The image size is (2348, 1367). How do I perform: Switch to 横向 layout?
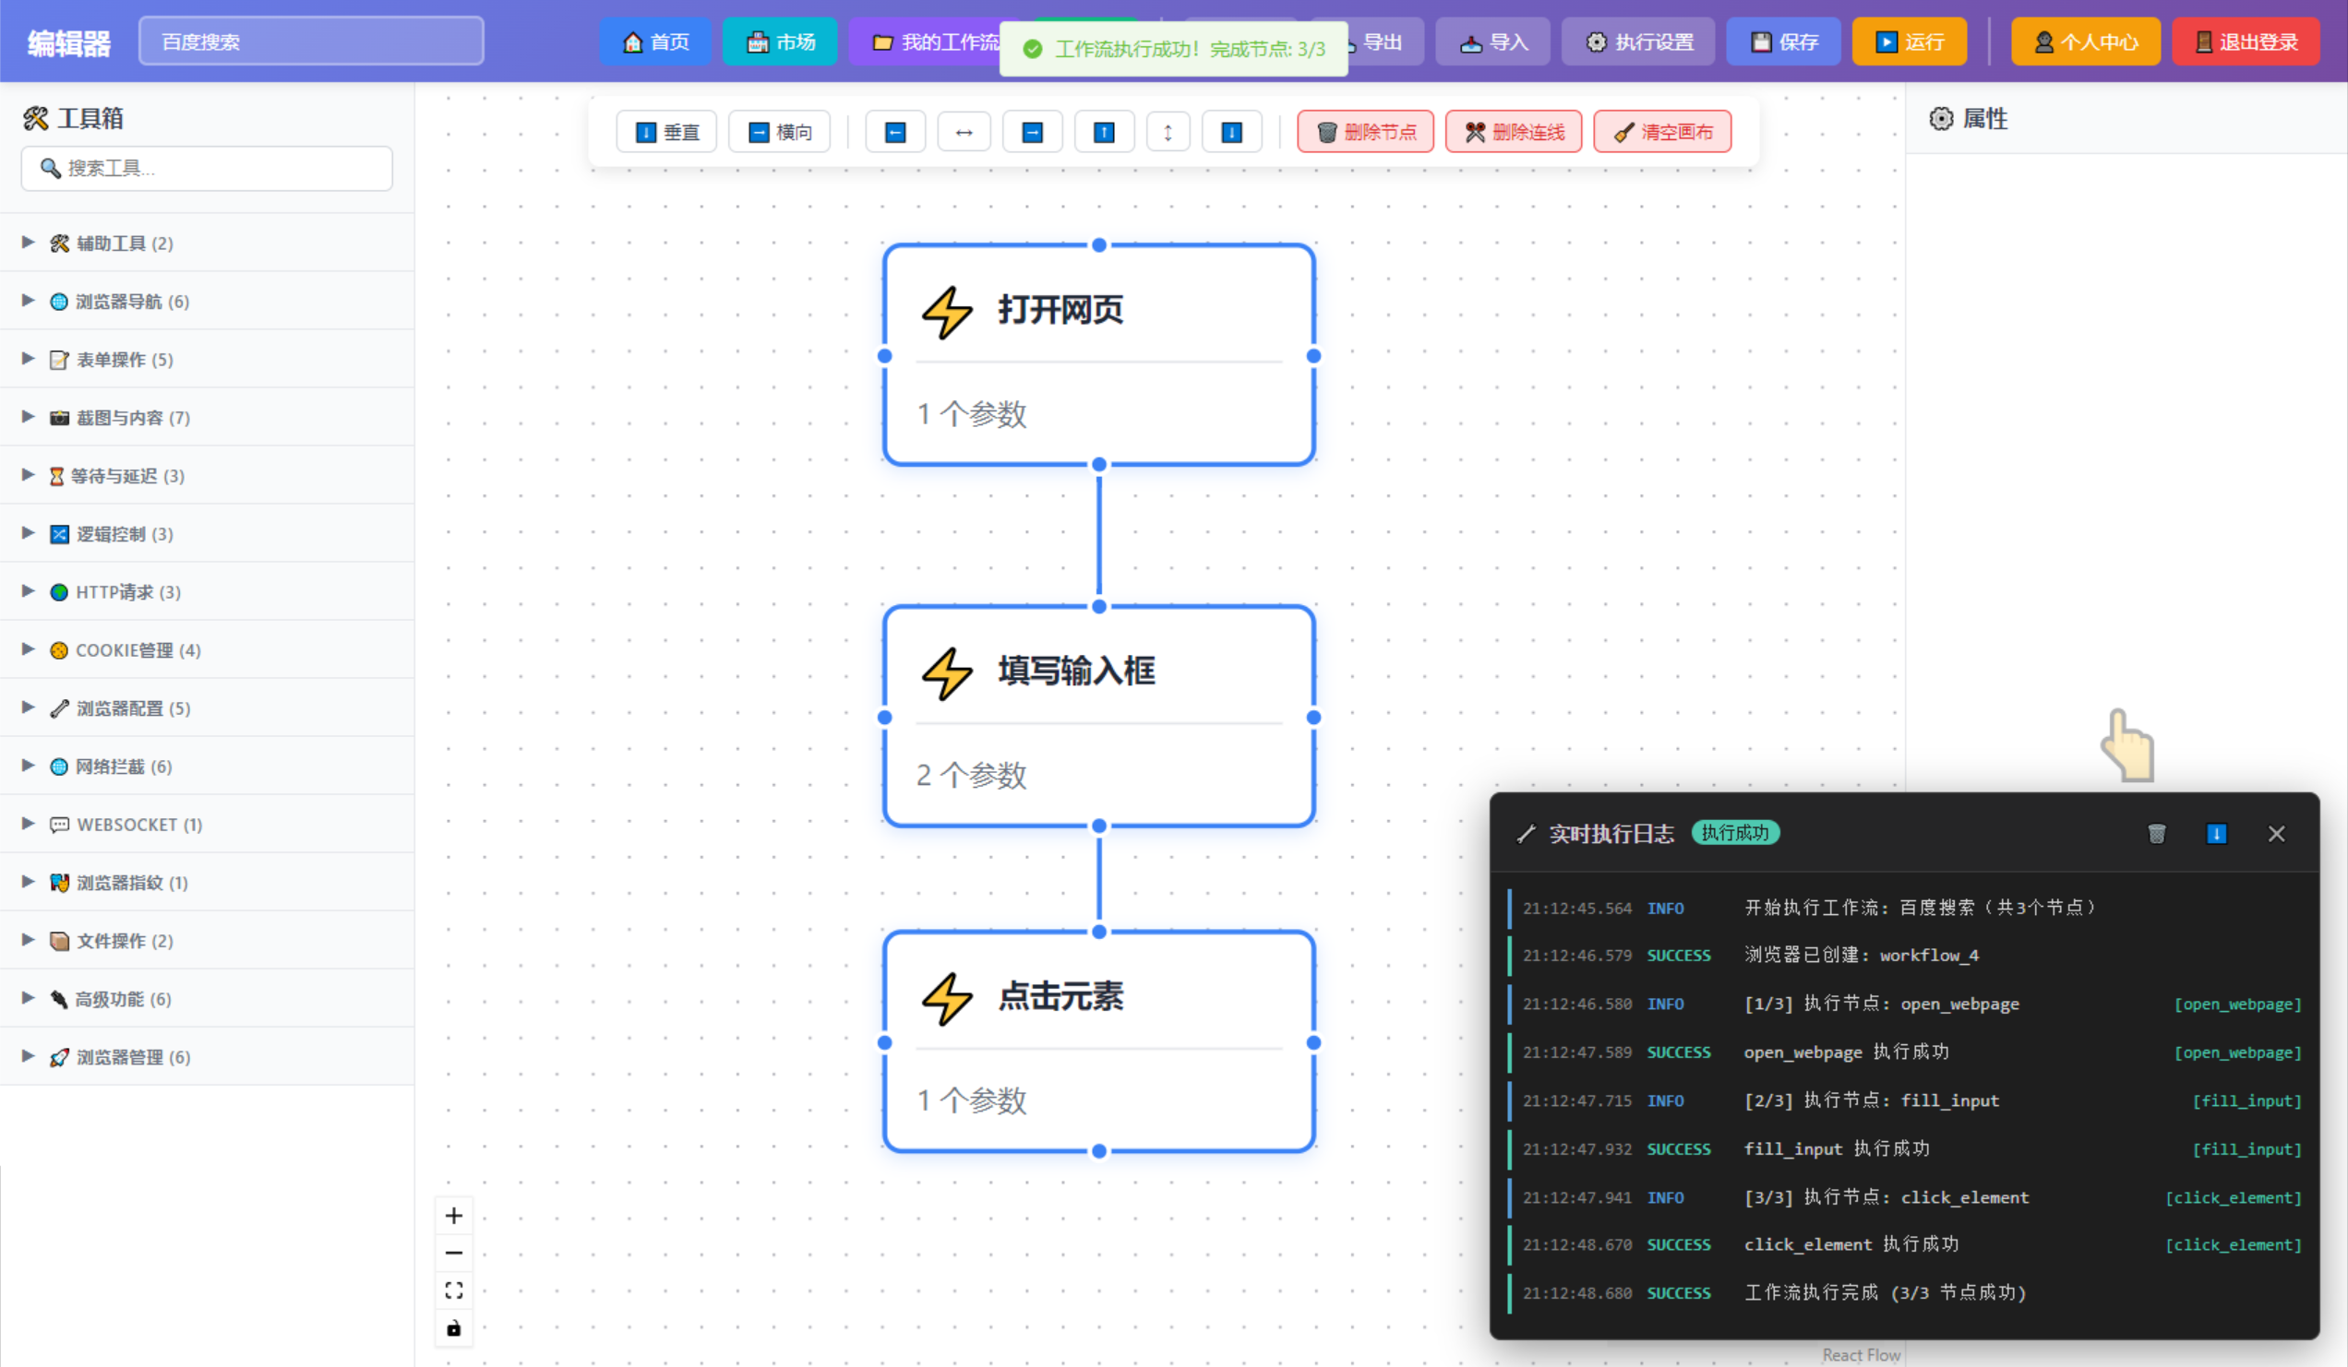point(779,132)
